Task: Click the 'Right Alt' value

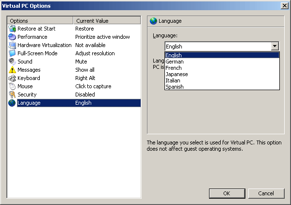Action: (x=85, y=78)
